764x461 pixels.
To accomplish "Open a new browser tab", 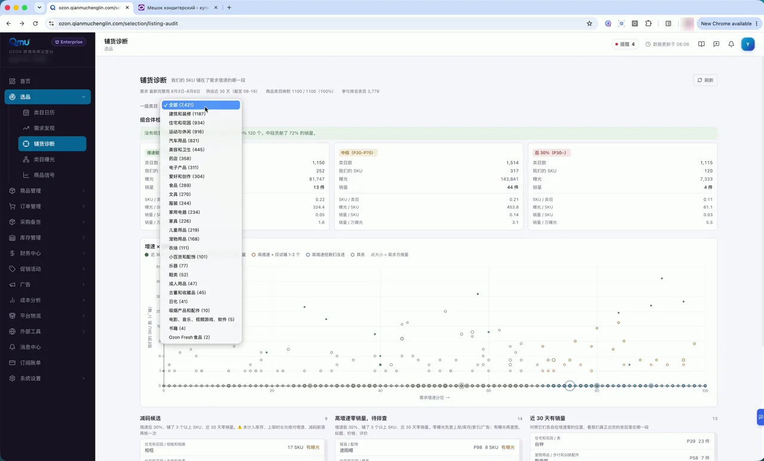I will tap(229, 8).
